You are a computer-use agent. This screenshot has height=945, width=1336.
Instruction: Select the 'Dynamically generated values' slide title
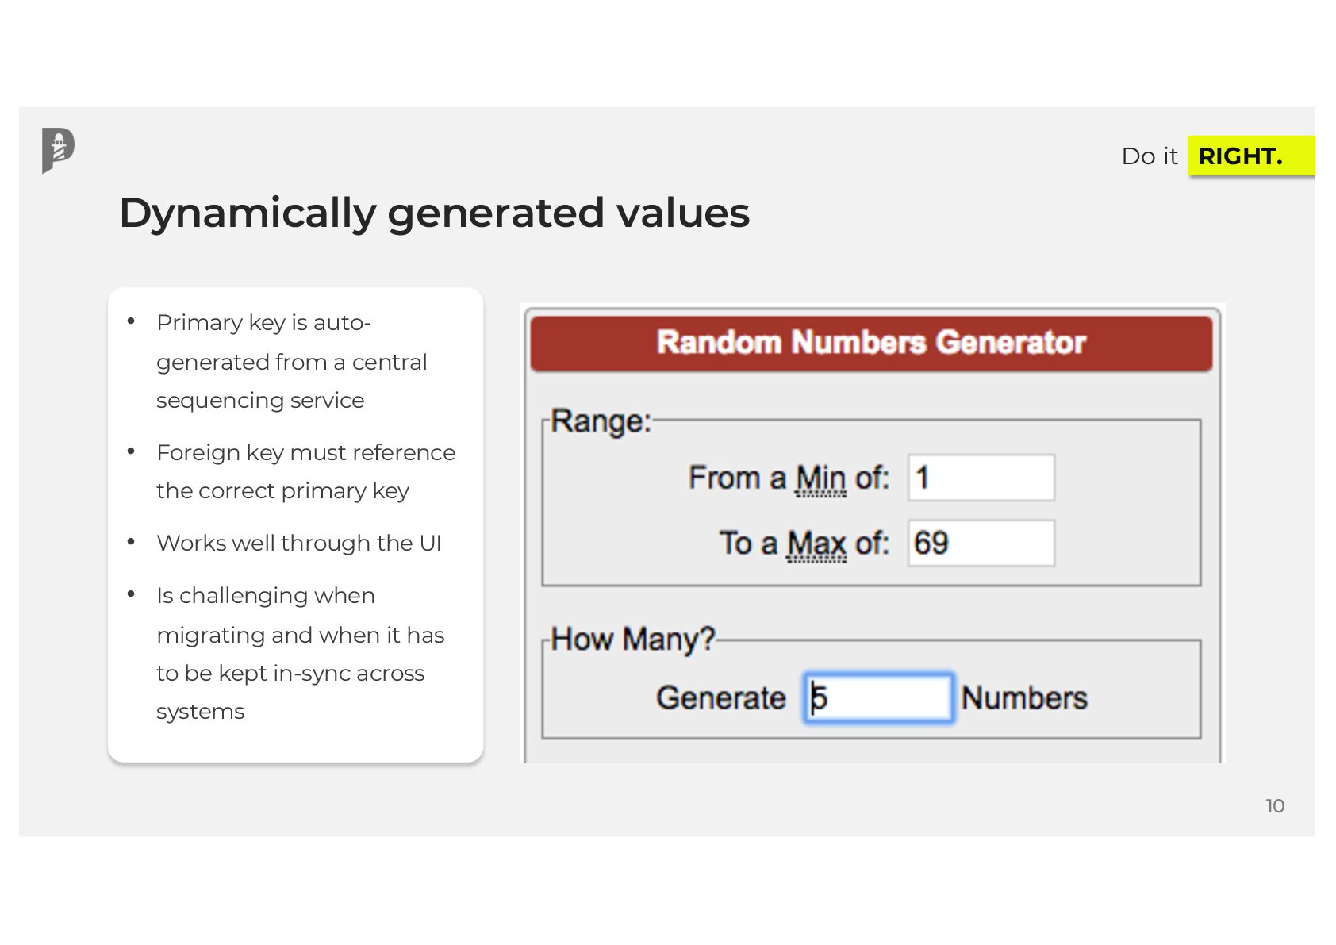point(434,213)
